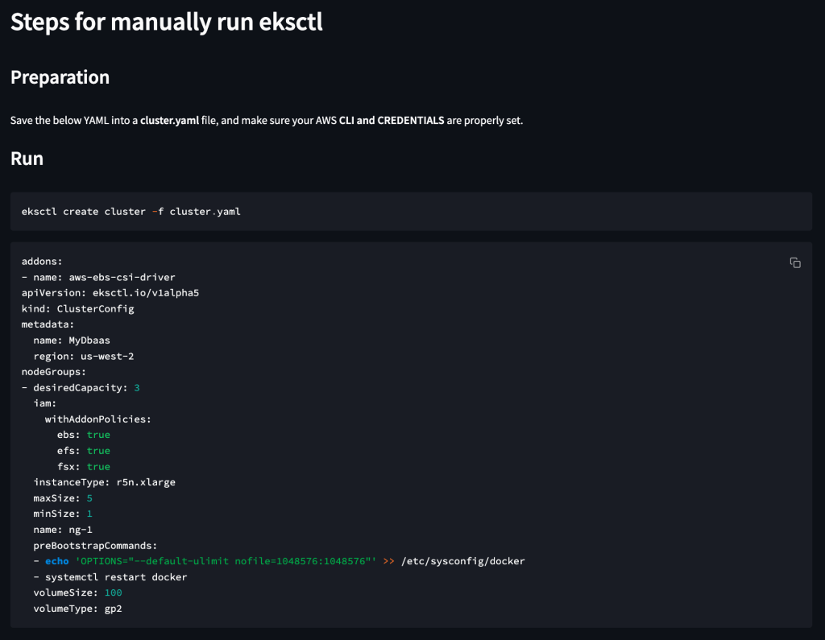Click the 'Preparation' section heading
Image resolution: width=825 pixels, height=640 pixels.
point(60,76)
